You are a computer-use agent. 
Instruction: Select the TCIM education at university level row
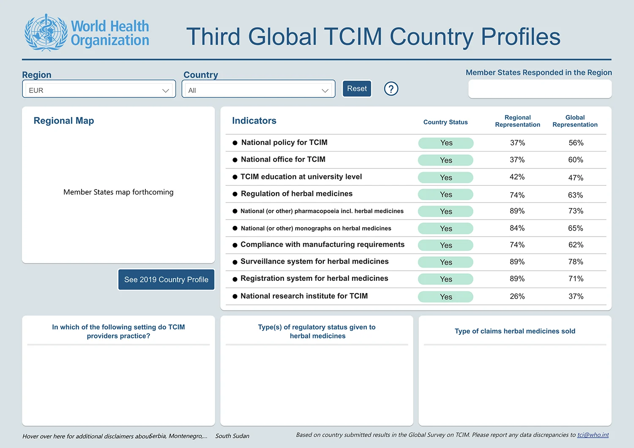tap(416, 177)
